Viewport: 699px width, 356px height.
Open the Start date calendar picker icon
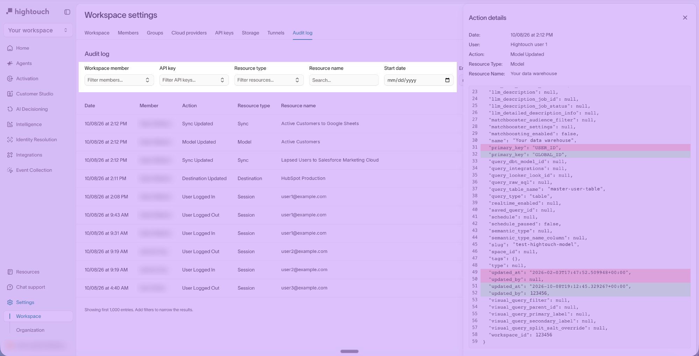[x=447, y=80]
